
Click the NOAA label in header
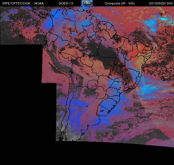pos(39,3)
